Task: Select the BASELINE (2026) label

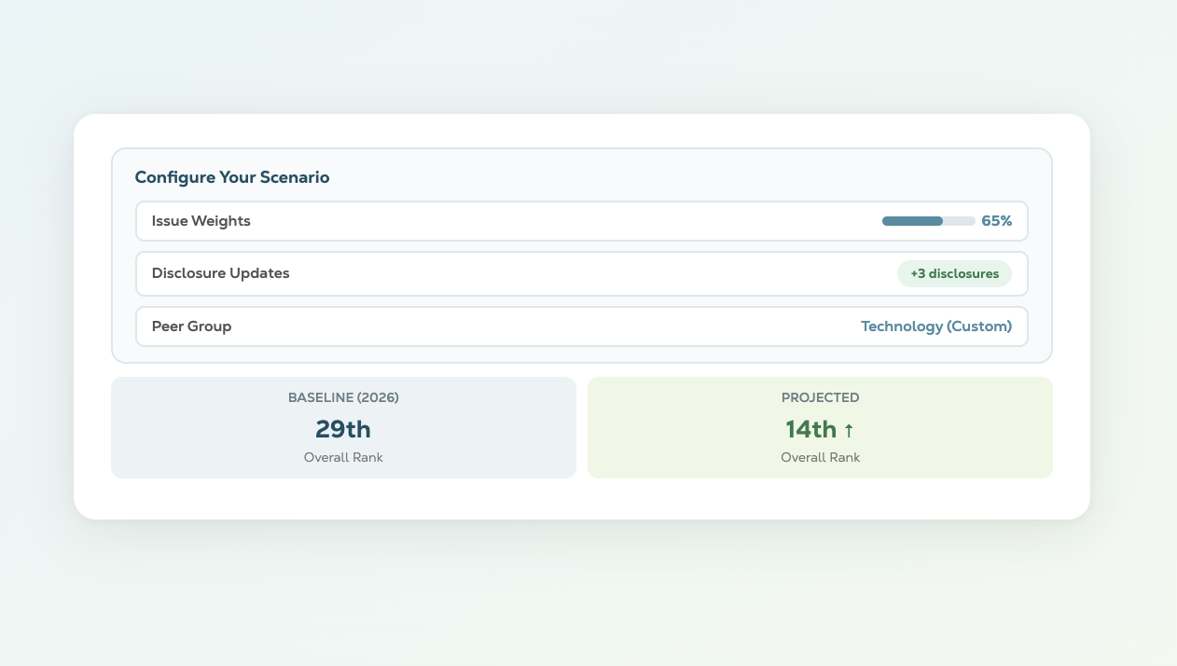Action: (343, 397)
